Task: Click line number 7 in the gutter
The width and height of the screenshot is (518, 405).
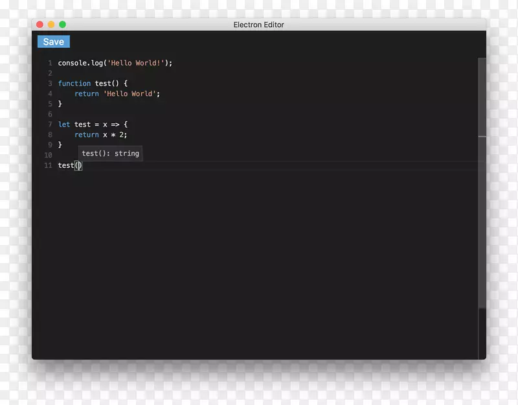Action: click(x=50, y=124)
